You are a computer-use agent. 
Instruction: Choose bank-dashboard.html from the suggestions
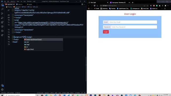[43, 39]
